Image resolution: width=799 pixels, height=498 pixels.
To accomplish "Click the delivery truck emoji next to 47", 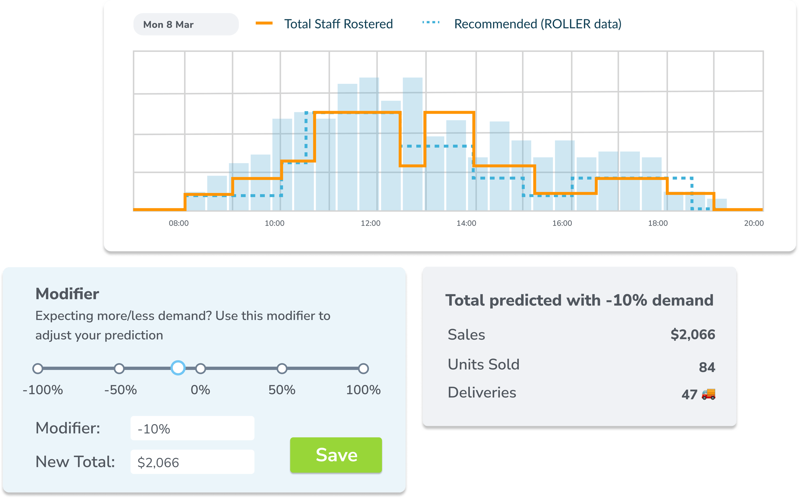I will click(x=708, y=393).
